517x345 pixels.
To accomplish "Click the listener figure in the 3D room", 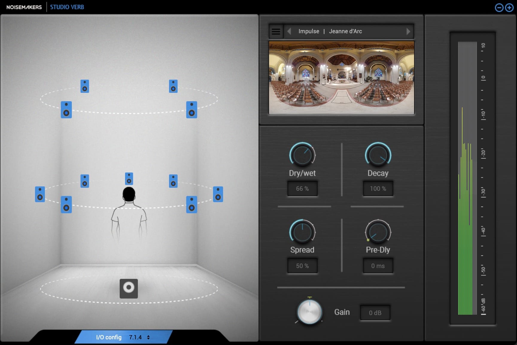I will (129, 216).
